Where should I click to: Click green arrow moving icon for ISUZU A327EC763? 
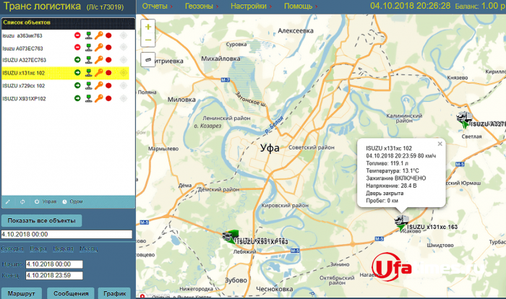(77, 60)
